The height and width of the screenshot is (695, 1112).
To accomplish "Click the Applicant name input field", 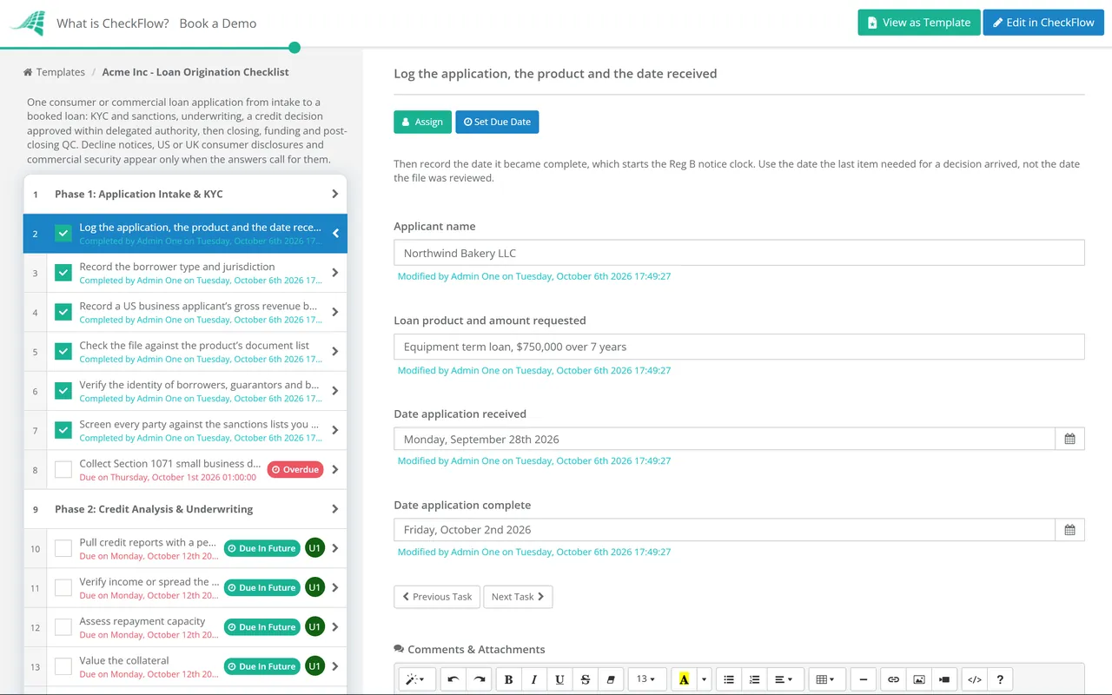I will 739,253.
